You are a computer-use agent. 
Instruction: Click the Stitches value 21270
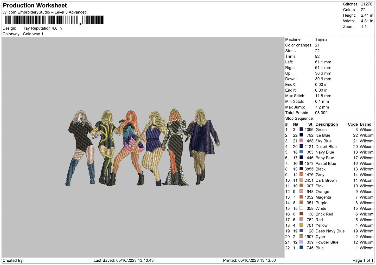[366, 4]
